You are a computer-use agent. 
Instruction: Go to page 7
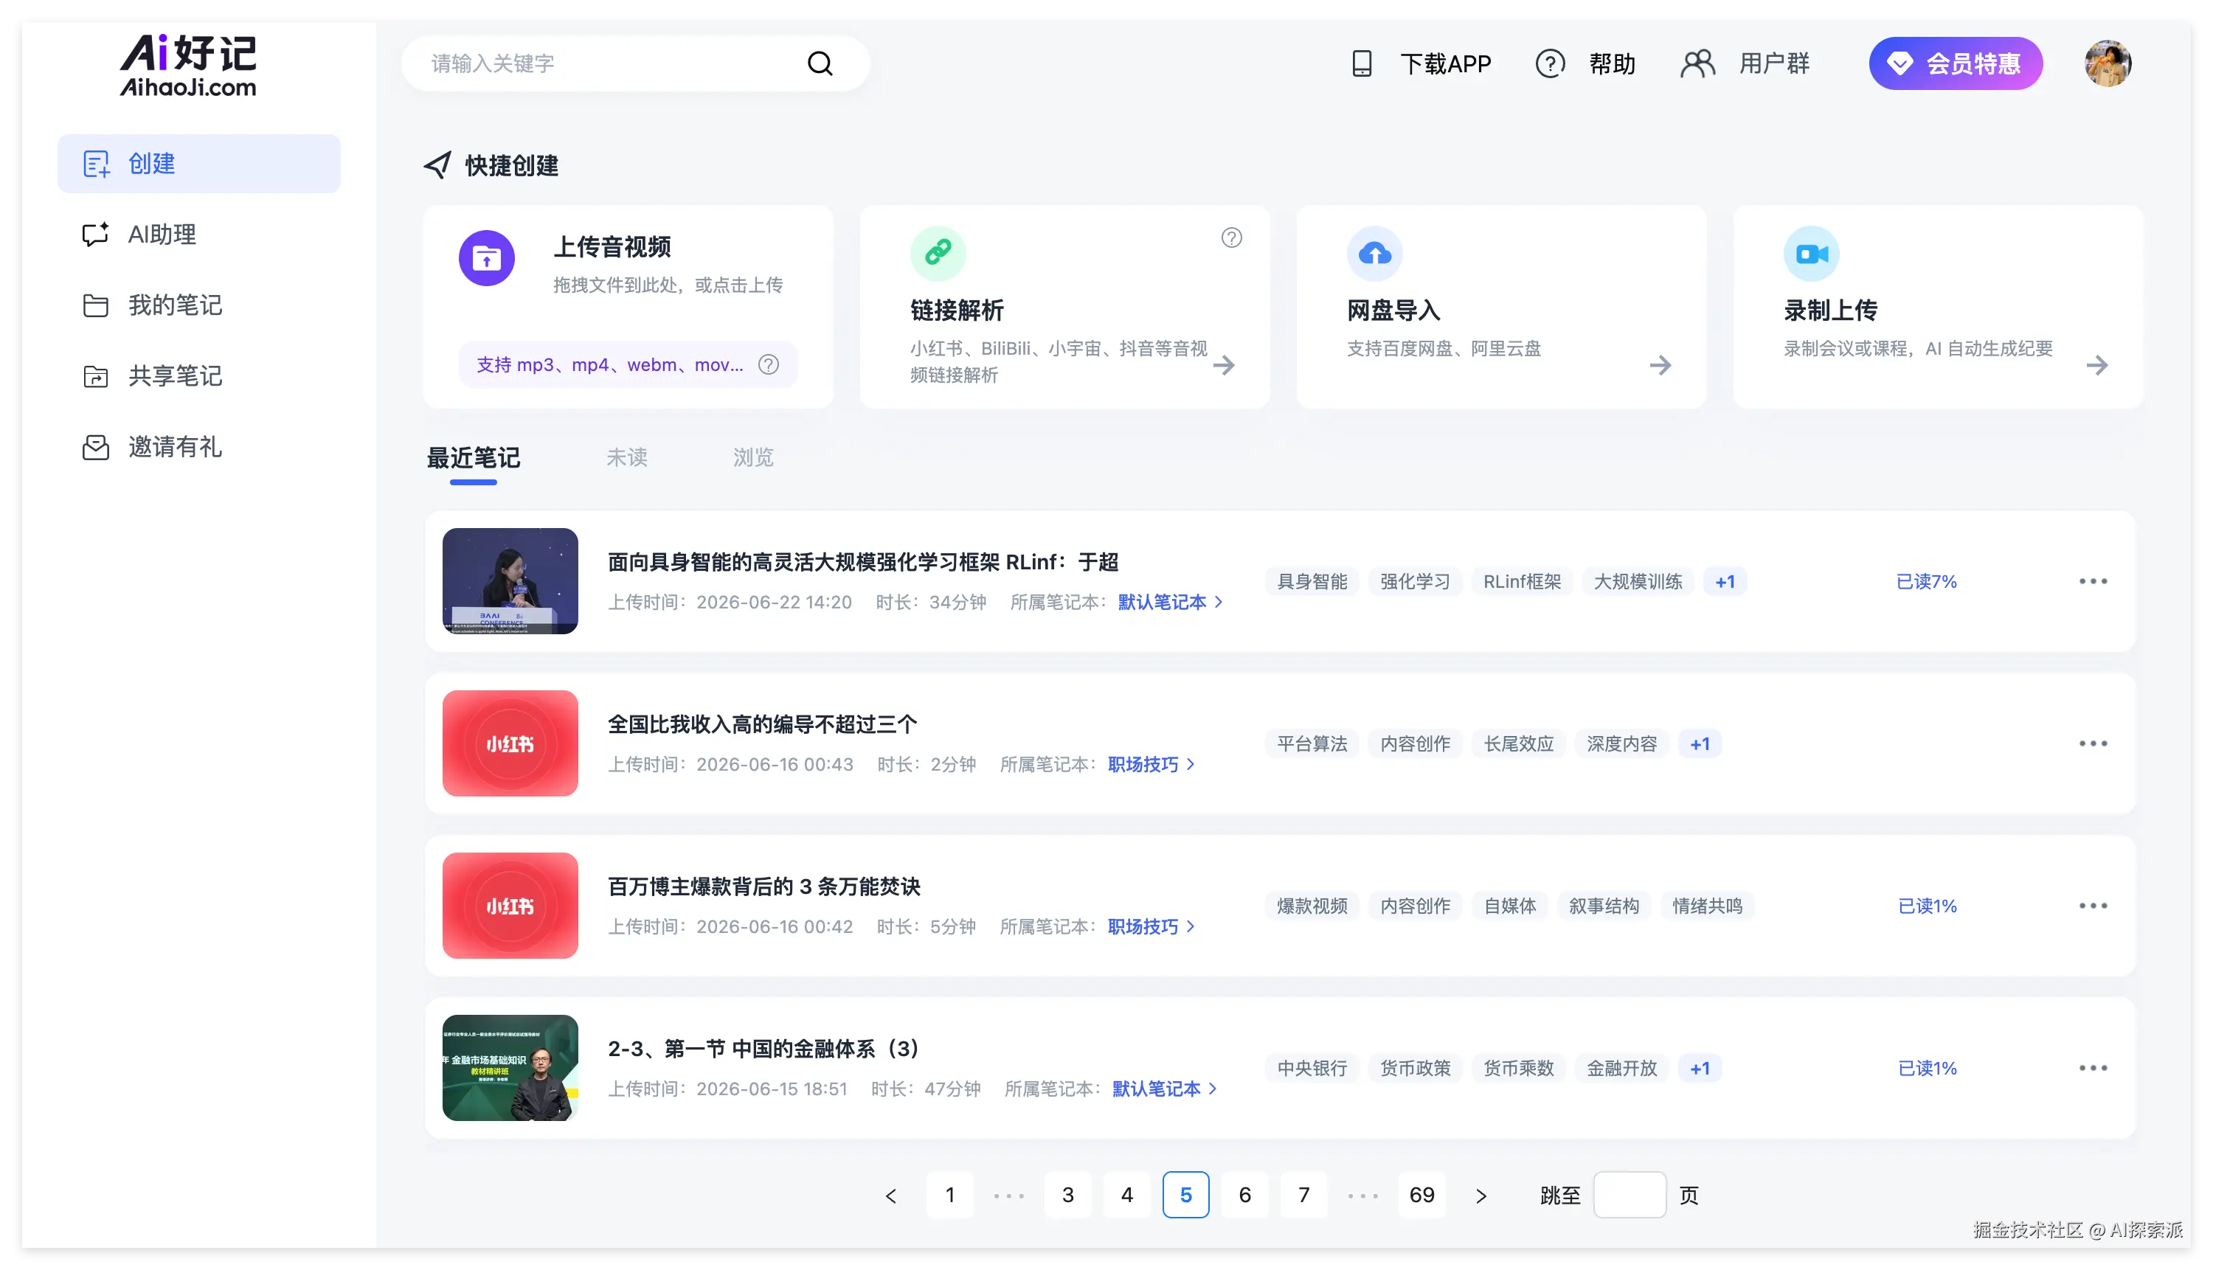click(x=1303, y=1196)
